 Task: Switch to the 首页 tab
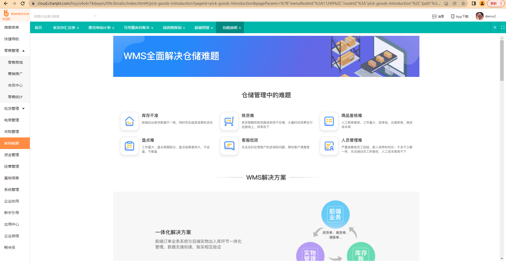pos(38,27)
